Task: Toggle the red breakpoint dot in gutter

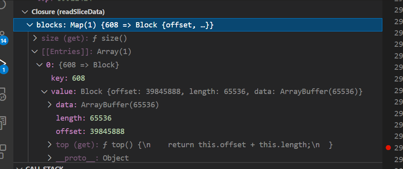Action: pyautogui.click(x=388, y=148)
